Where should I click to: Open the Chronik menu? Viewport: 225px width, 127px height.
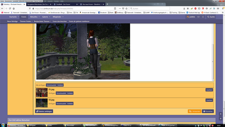click(22, 1)
